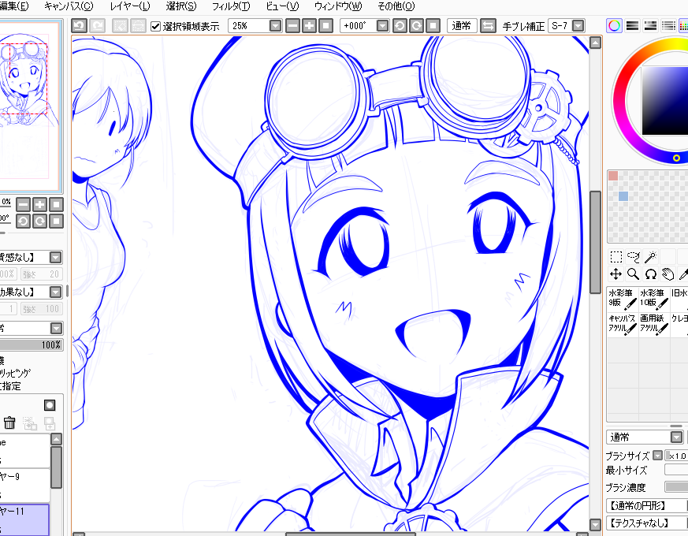Rotate view counter-clockwise in top toolbar

tap(400, 26)
